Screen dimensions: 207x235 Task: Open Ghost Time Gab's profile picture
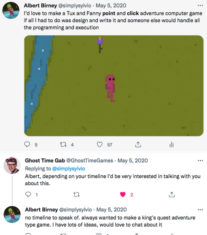pyautogui.click(x=12, y=166)
